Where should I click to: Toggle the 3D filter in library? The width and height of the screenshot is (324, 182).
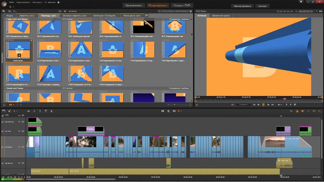coord(60,11)
